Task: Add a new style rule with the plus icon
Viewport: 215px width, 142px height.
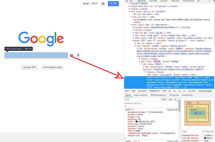Action: [176, 99]
